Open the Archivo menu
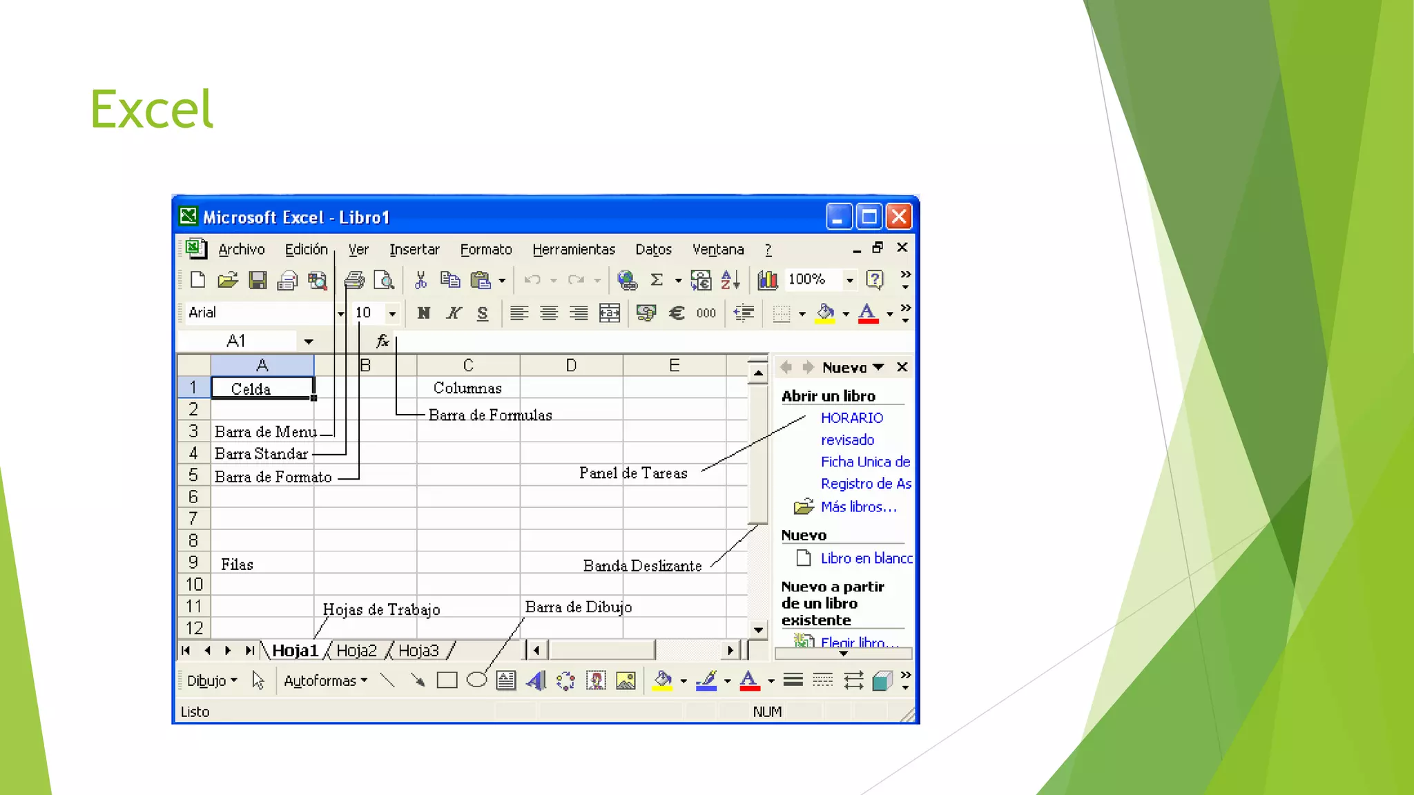 [x=242, y=249]
